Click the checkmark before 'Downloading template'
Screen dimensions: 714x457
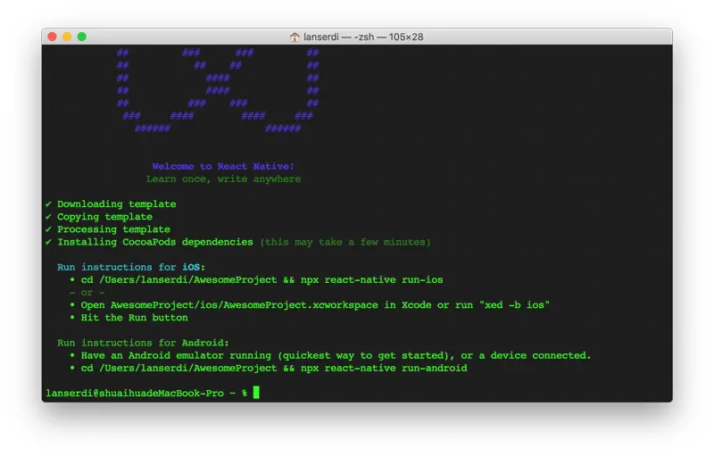[49, 204]
